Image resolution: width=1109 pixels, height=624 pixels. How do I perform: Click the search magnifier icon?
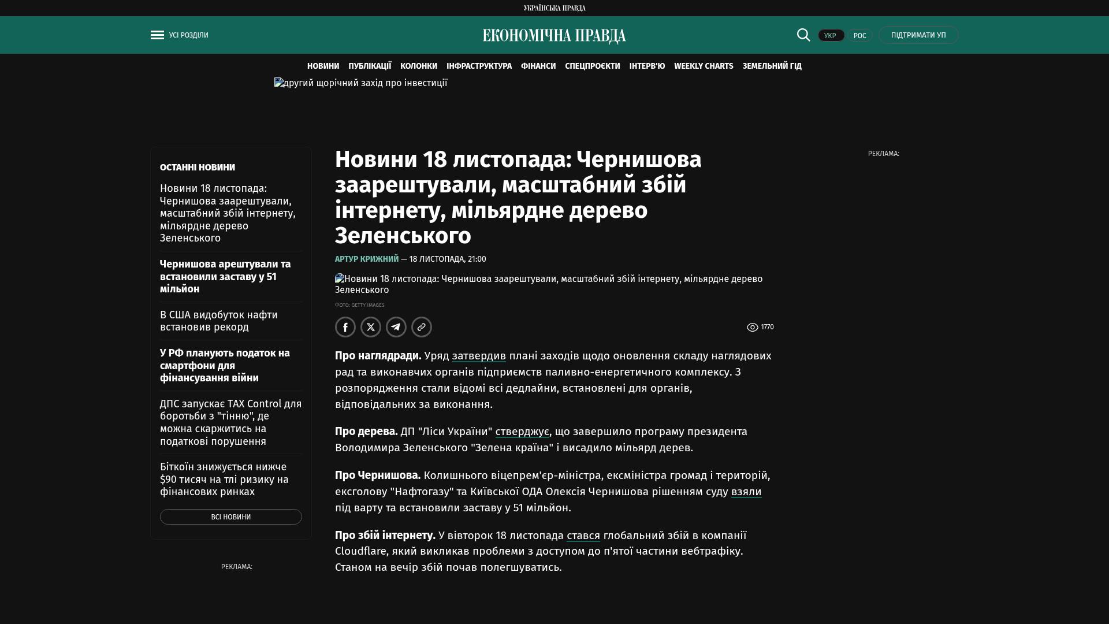[803, 35]
